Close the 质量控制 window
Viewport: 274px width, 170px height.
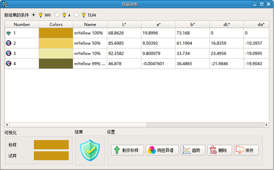(x=269, y=4)
